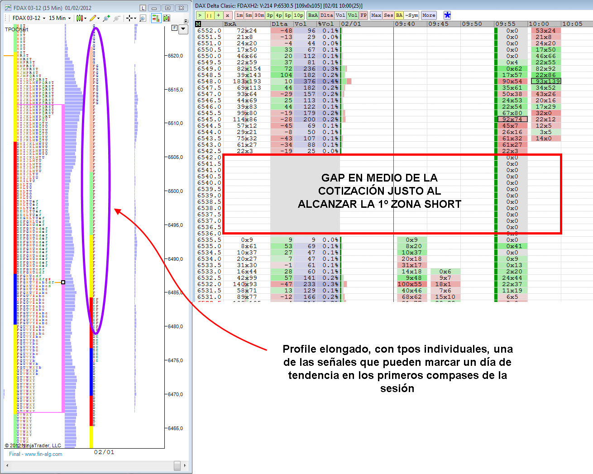Image resolution: width=593 pixels, height=474 pixels.
Task: Click the L link button in chart title bar
Action: (x=143, y=8)
